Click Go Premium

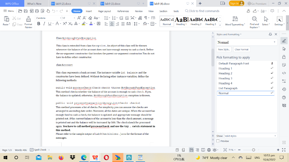257,3
